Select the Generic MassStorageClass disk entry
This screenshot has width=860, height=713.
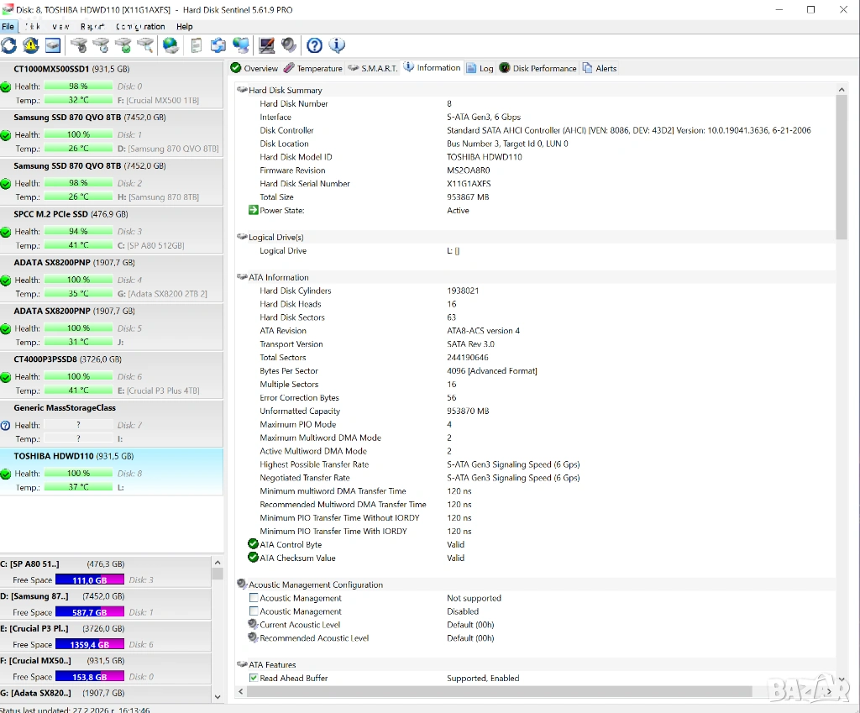tap(64, 407)
